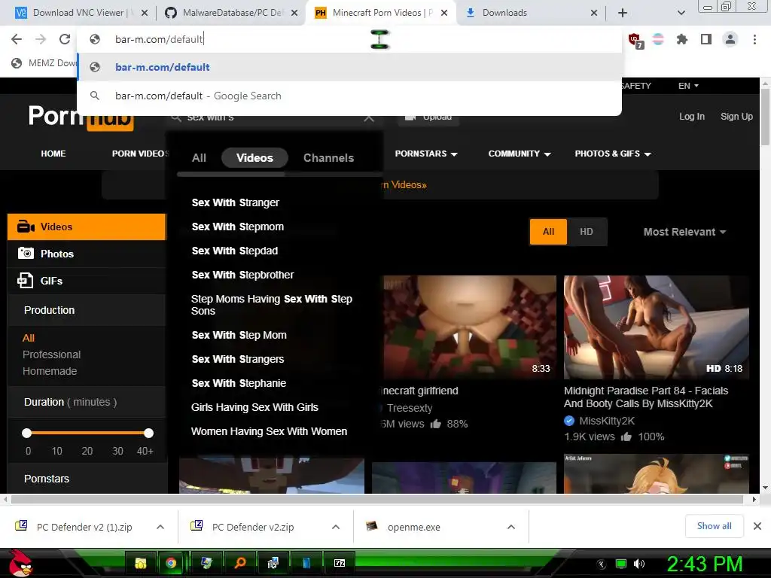
Task: Open the tab search chevron dropdown
Action: coord(681,13)
